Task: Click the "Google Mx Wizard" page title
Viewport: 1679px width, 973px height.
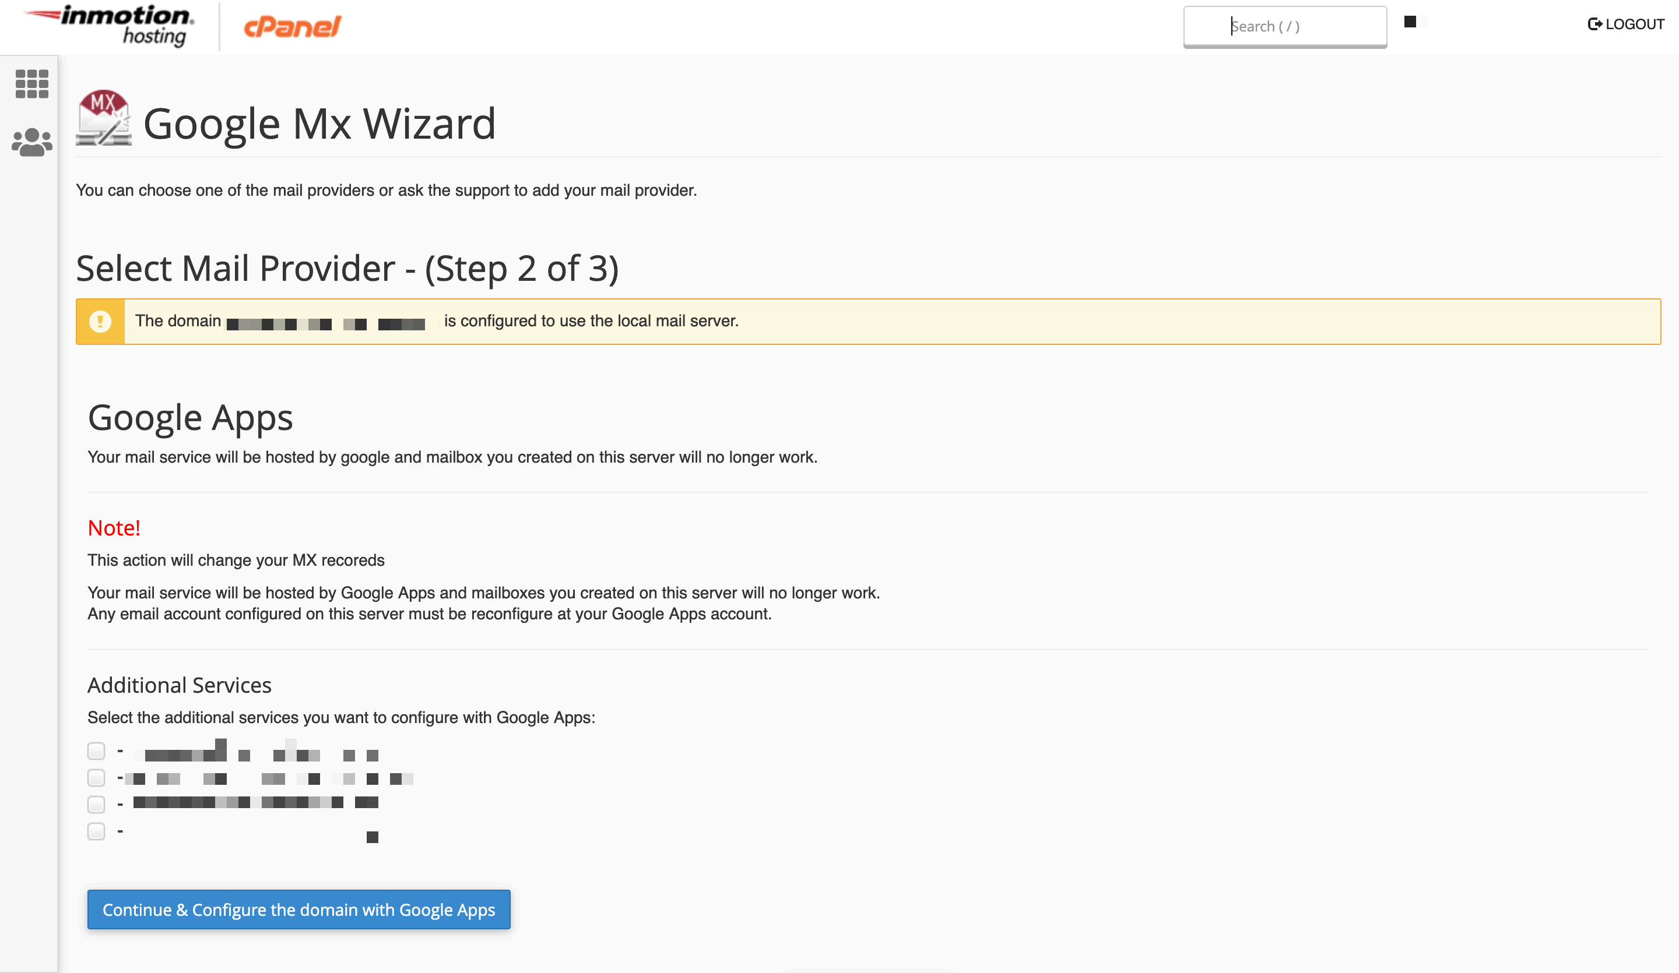Action: pos(320,124)
